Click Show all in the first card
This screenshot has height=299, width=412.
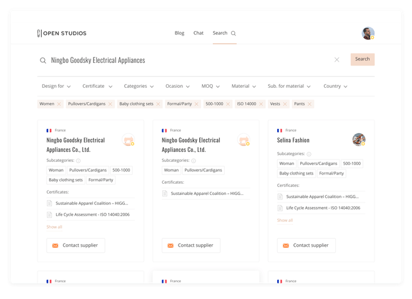tap(54, 227)
